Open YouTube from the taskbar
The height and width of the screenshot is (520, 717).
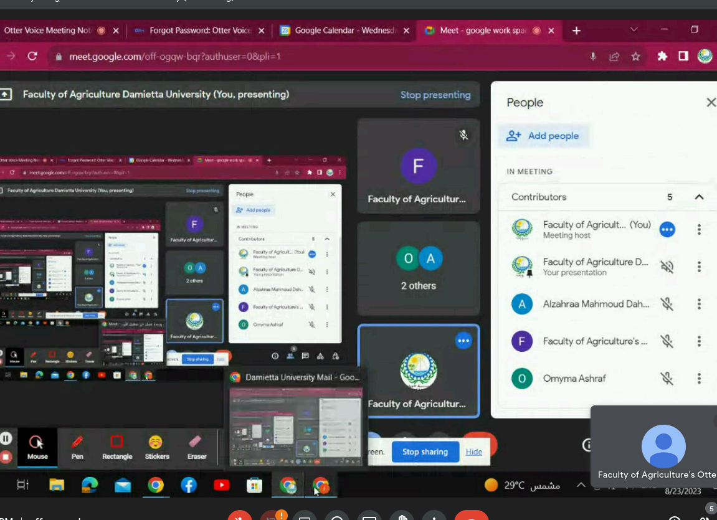(222, 485)
